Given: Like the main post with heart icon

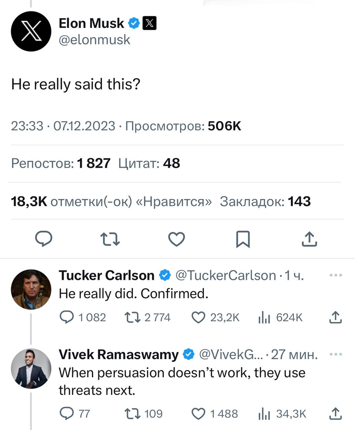Looking at the screenshot, I should [176, 239].
